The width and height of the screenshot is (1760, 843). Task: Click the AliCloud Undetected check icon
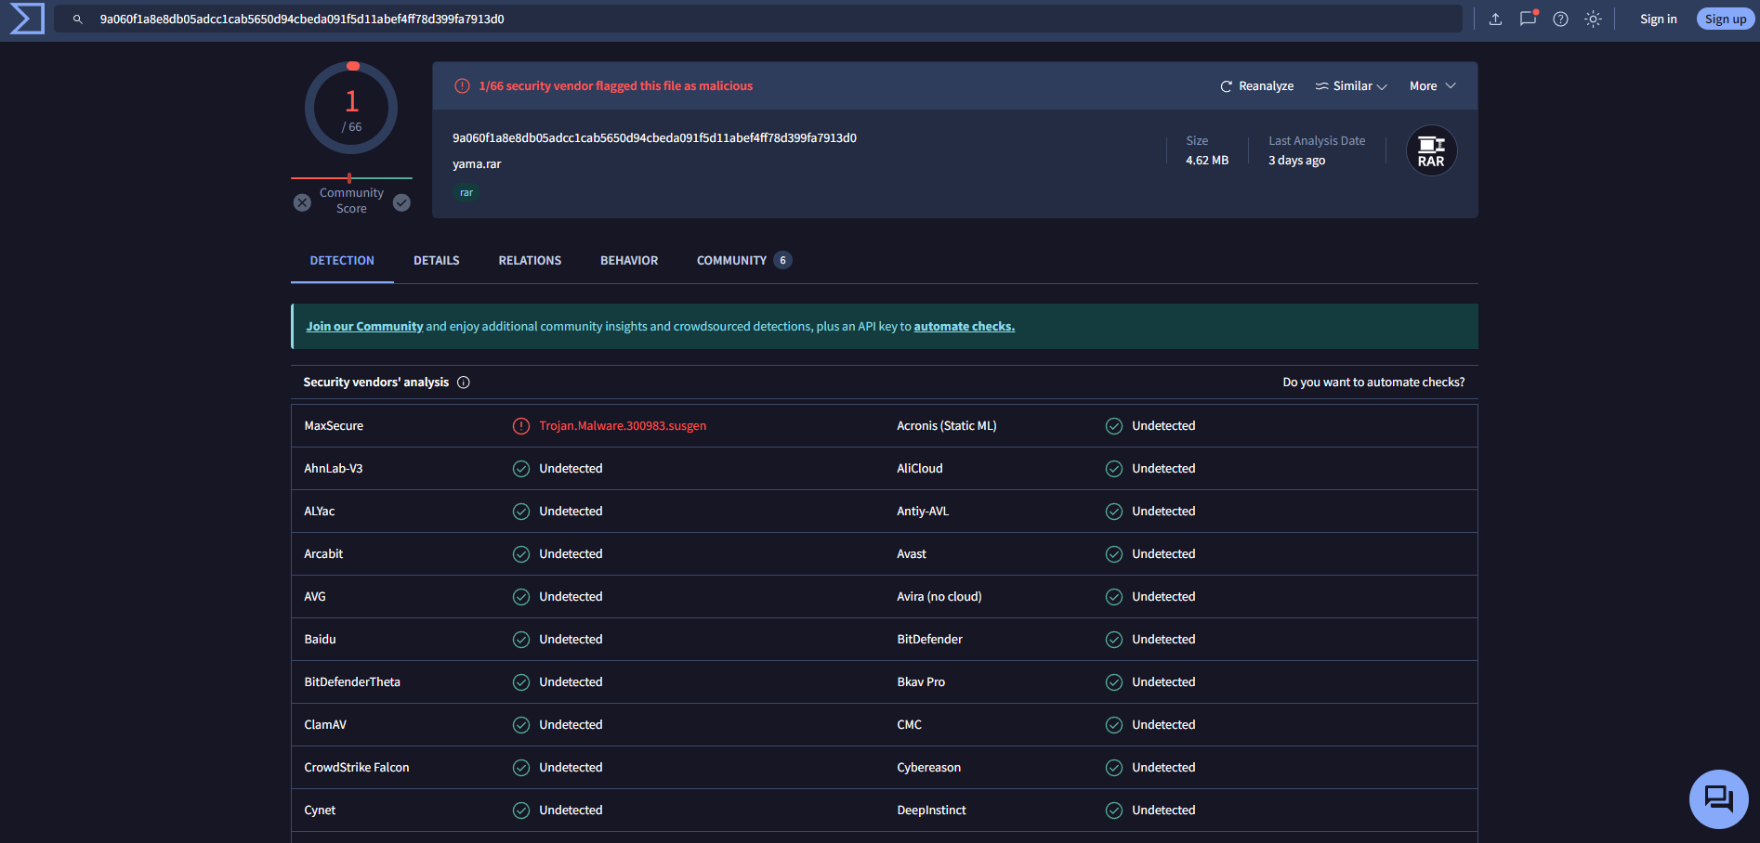point(1114,469)
